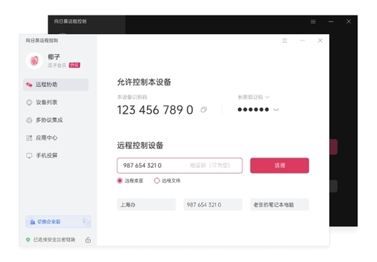Click the 椰子 username
Viewport: 377px width, 262px height.
(x=54, y=57)
